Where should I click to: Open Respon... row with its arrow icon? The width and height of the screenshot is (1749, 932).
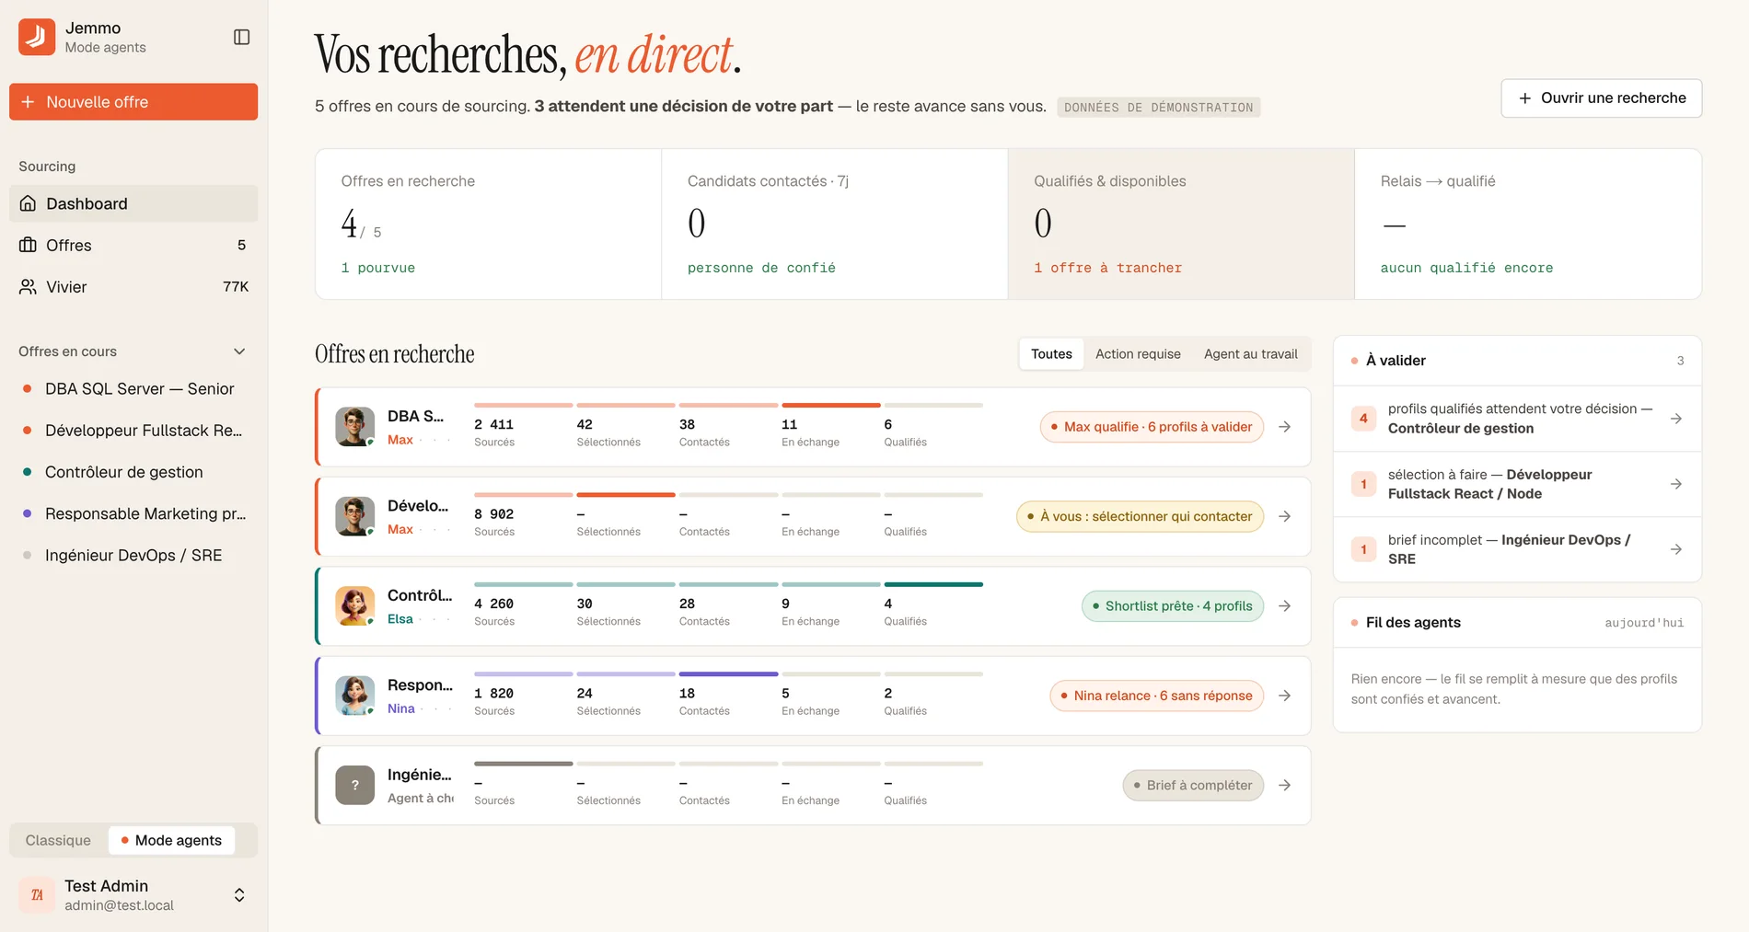click(x=1285, y=696)
